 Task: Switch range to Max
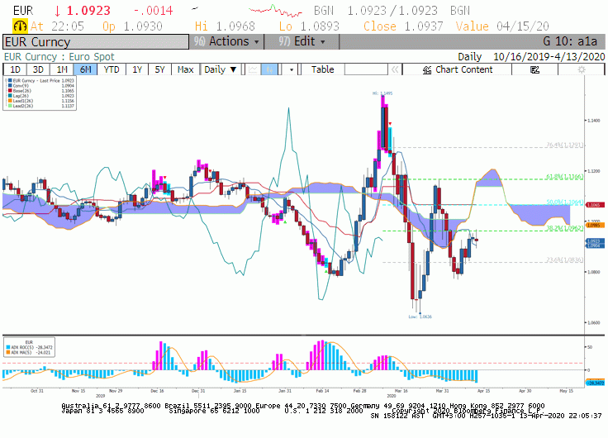click(x=185, y=69)
